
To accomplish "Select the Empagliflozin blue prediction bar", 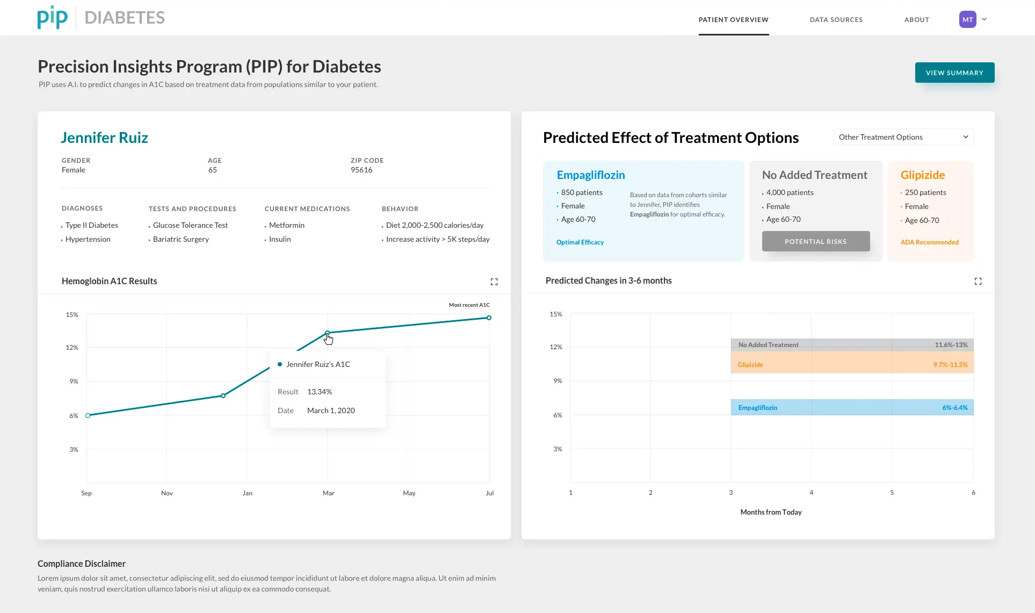I will pyautogui.click(x=852, y=407).
